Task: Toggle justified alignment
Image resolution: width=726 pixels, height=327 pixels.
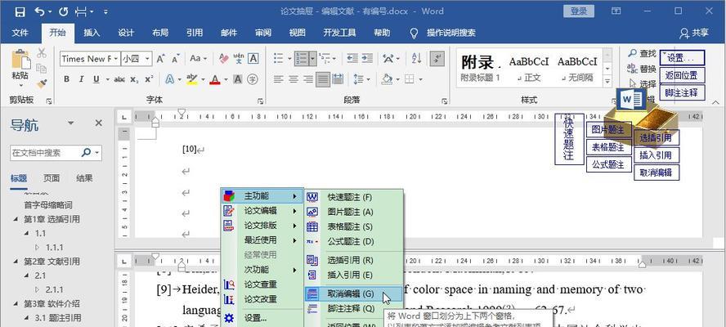Action: (x=323, y=79)
